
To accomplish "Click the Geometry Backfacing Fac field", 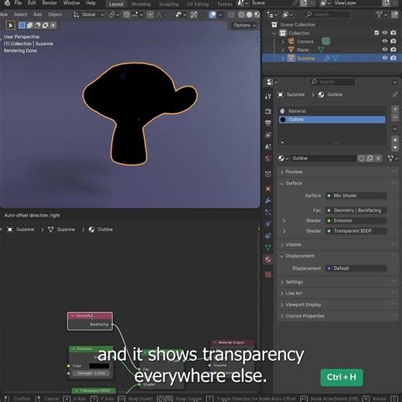I will [356, 210].
